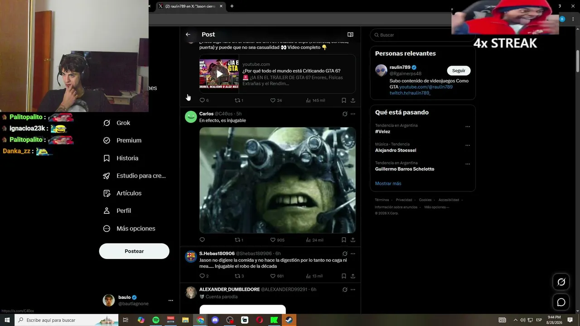
Task: Bookmark the post with 145 mil views
Action: point(343,100)
